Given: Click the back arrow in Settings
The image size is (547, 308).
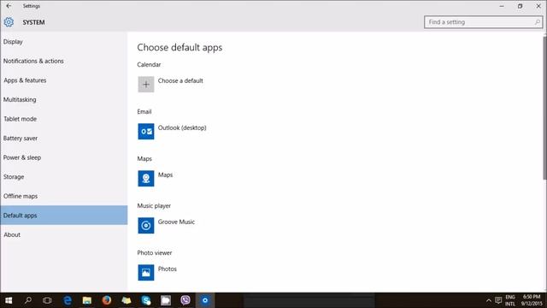Looking at the screenshot, I should click(9, 6).
